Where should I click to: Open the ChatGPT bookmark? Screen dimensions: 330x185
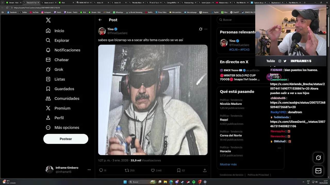[x=235, y=12]
